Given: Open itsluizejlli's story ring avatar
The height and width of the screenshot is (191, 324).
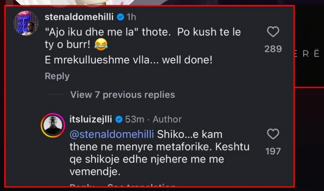Looking at the screenshot, I should (x=53, y=125).
